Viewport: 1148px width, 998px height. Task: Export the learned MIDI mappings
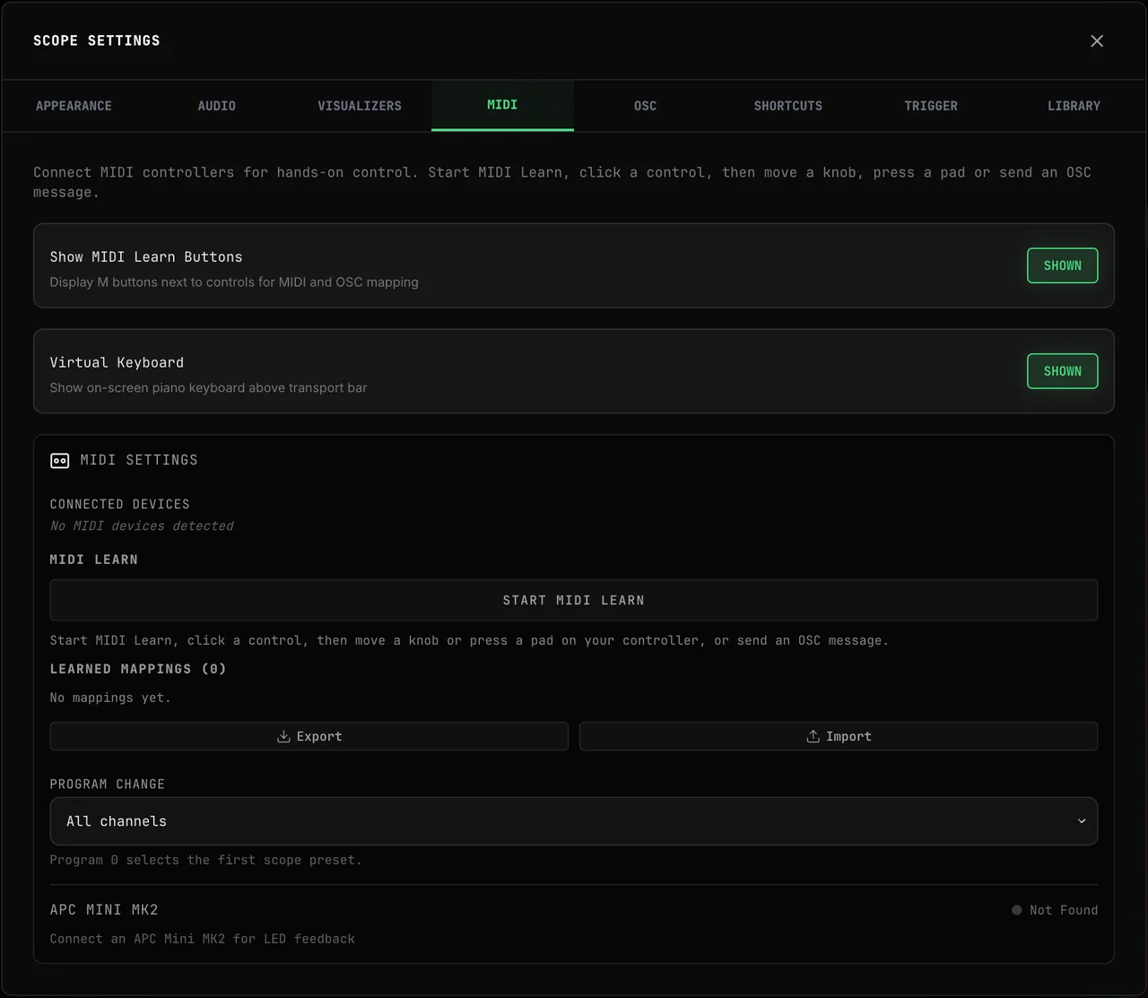click(309, 736)
